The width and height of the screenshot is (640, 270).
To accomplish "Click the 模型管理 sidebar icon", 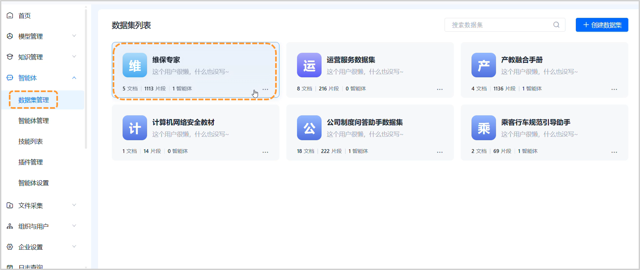I will pyautogui.click(x=10, y=36).
